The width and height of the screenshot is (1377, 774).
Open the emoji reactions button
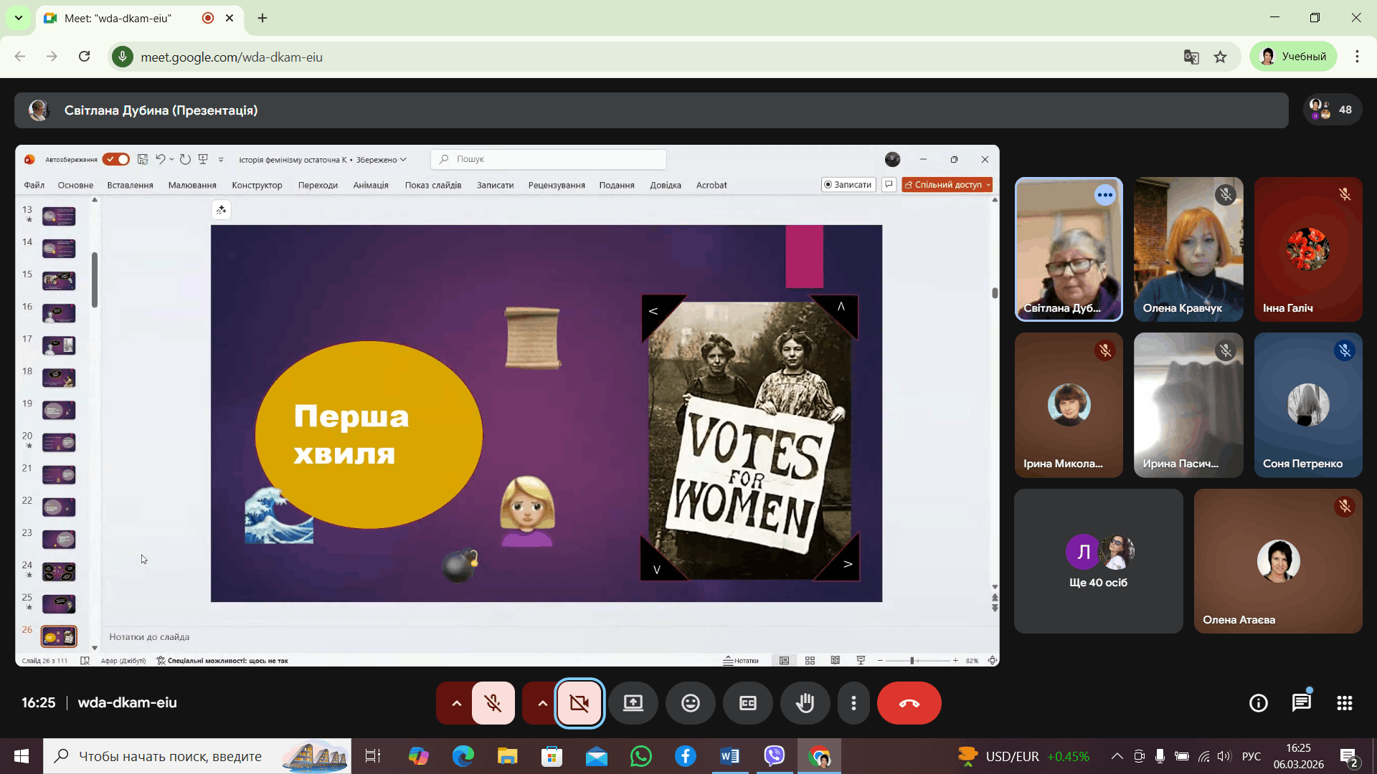click(x=690, y=703)
